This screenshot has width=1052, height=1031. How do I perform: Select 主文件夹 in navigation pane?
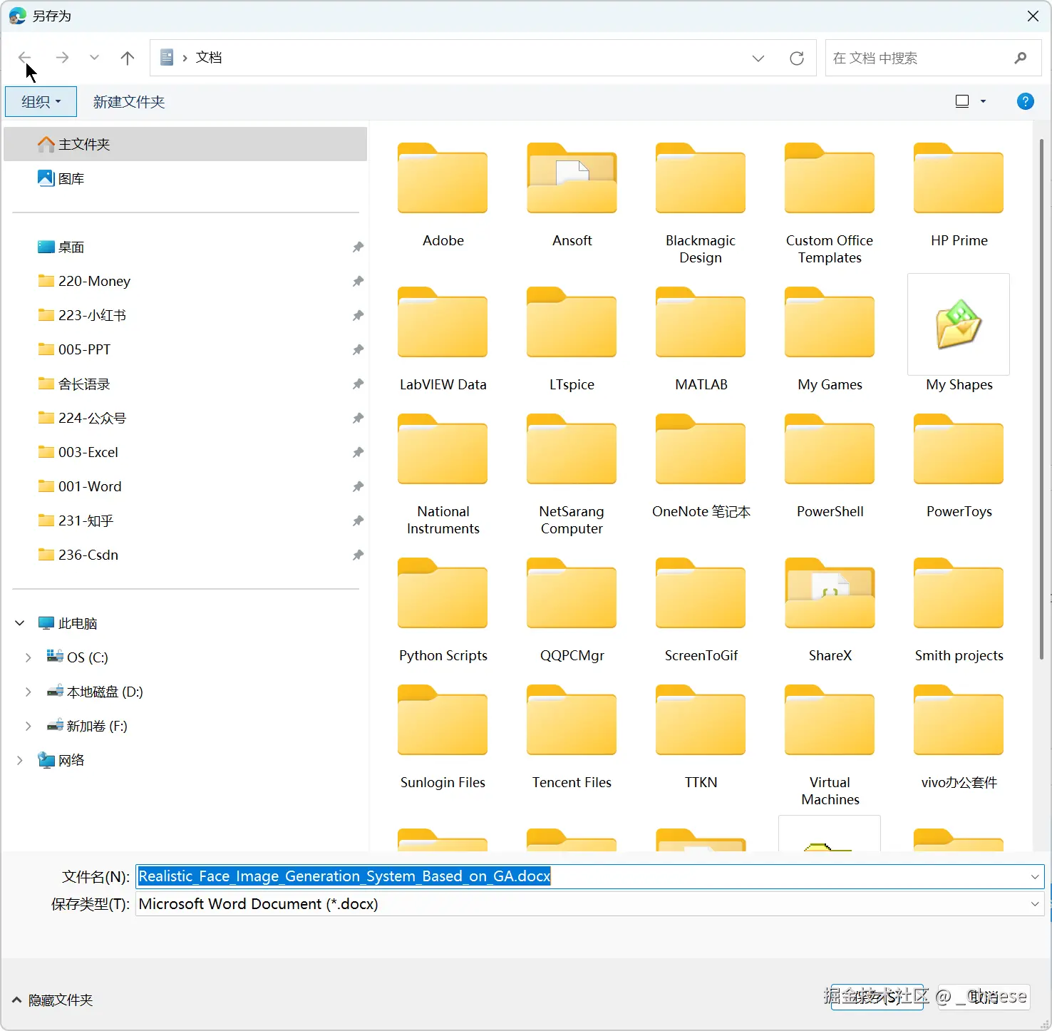click(185, 144)
